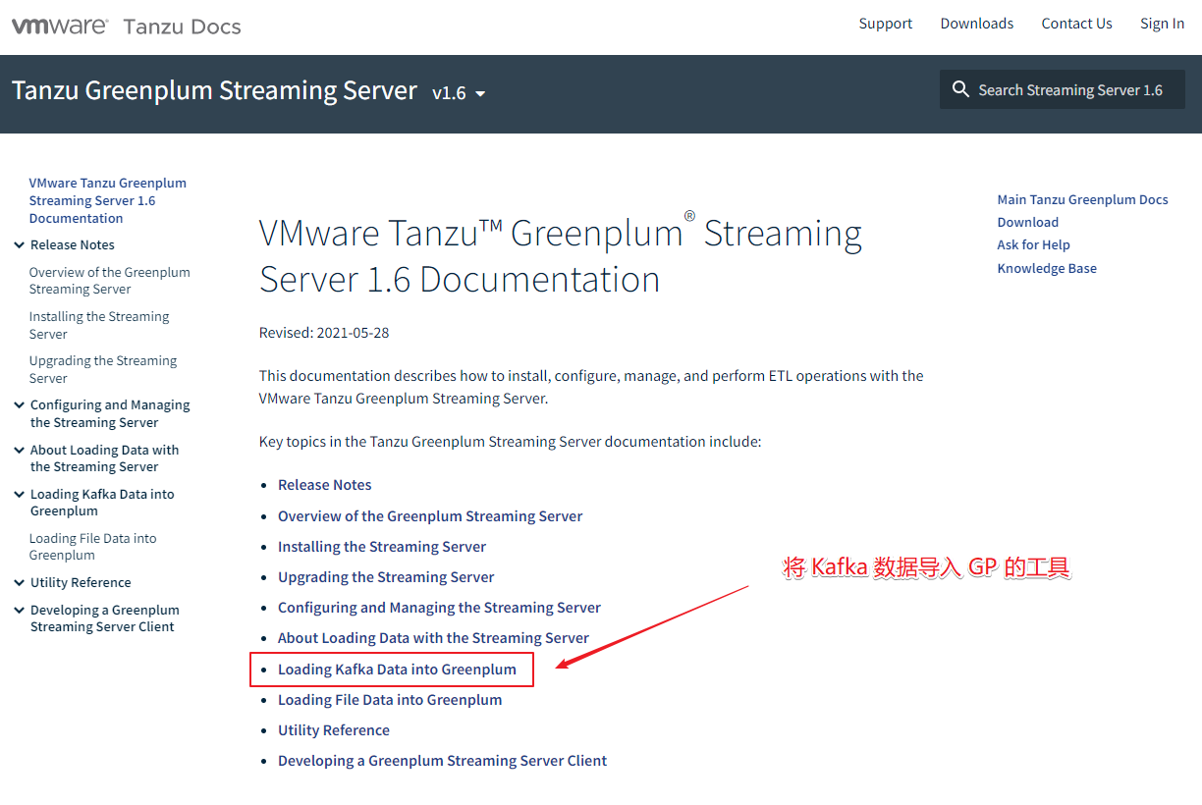1202x805 pixels.
Task: Open sidebar VMware Tanzu Greenplum Streaming Server 1.6 Documentation
Action: 107,200
